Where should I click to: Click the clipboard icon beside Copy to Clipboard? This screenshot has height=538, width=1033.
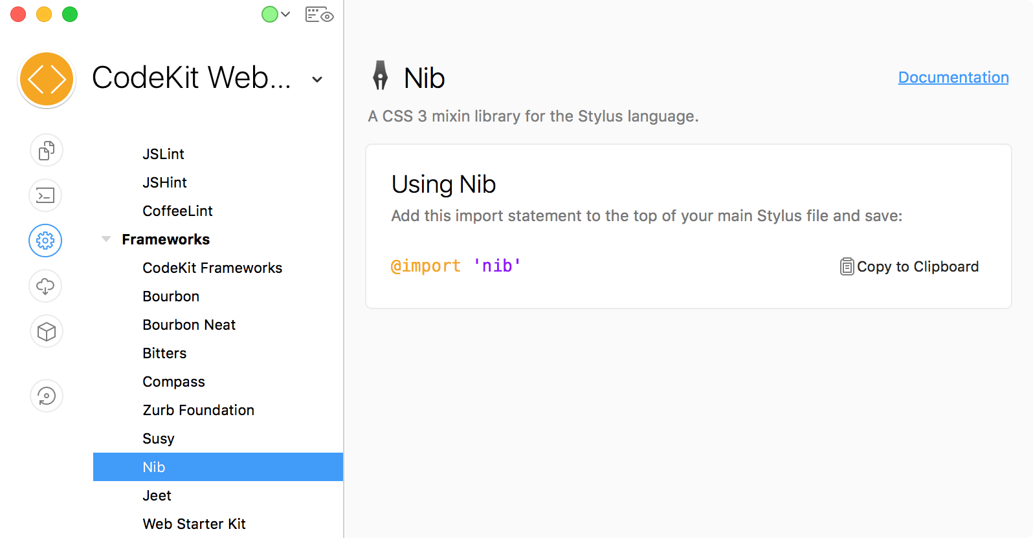[x=847, y=266]
